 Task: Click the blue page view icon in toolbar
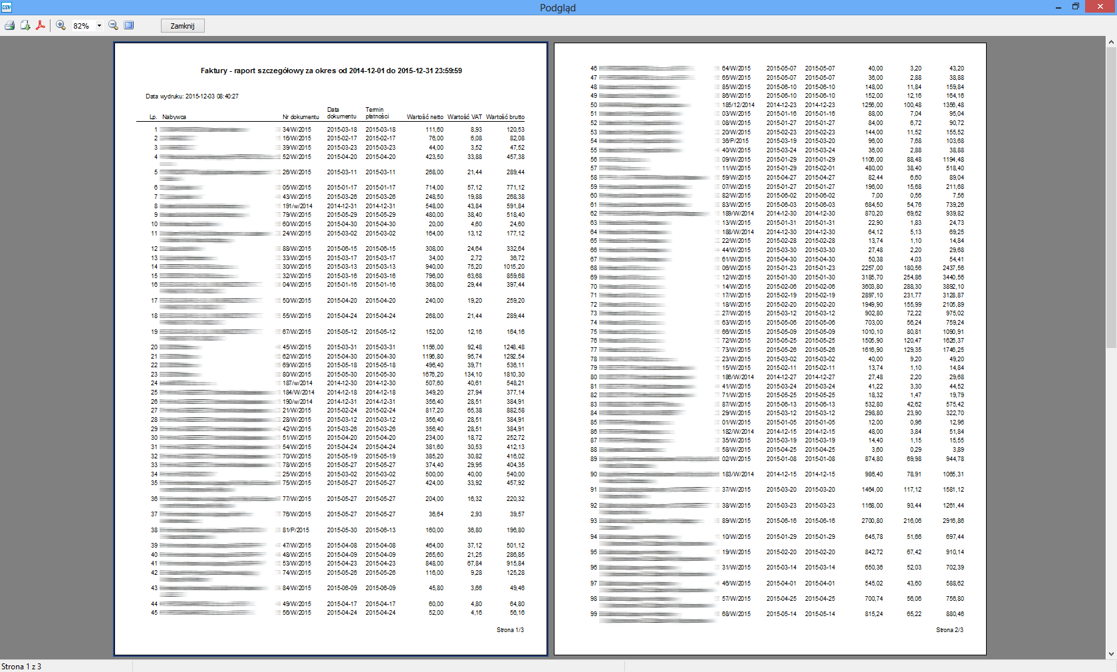pyautogui.click(x=129, y=25)
